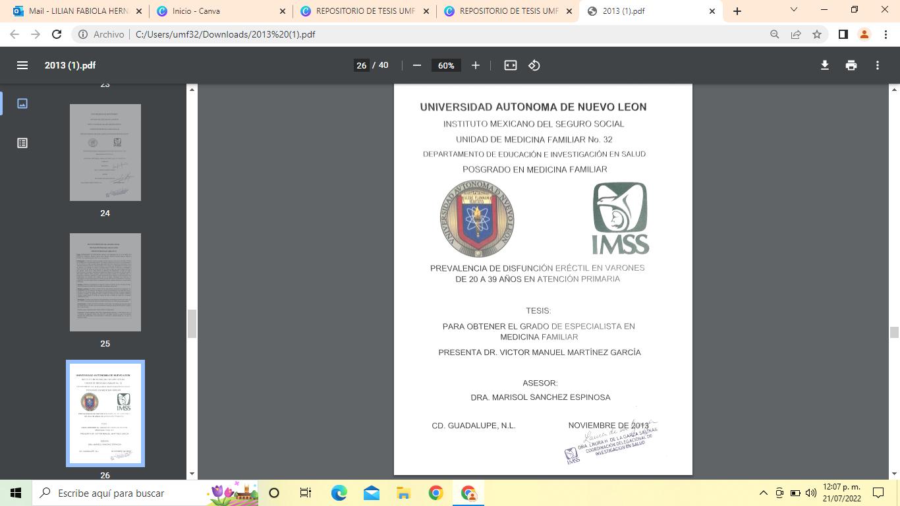Open Task View on taskbar
Screen dimensions: 900x506
pos(306,493)
